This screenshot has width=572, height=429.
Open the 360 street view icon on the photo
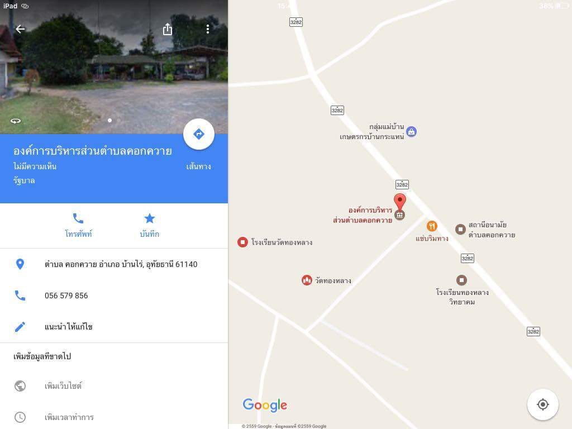click(16, 121)
